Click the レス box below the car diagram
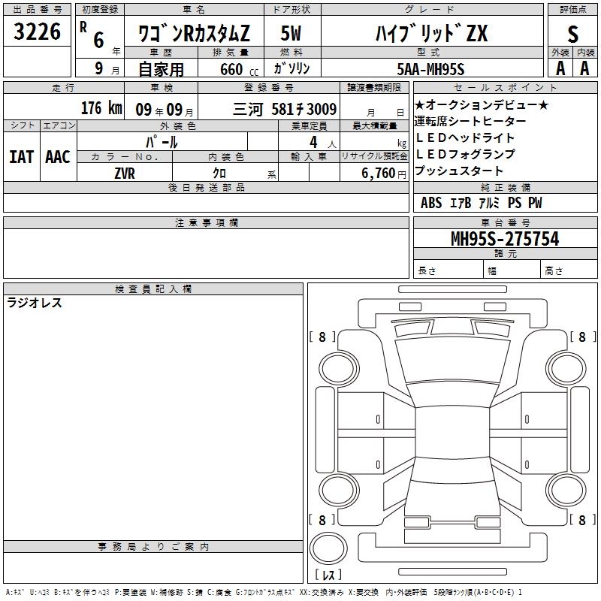 click(328, 575)
